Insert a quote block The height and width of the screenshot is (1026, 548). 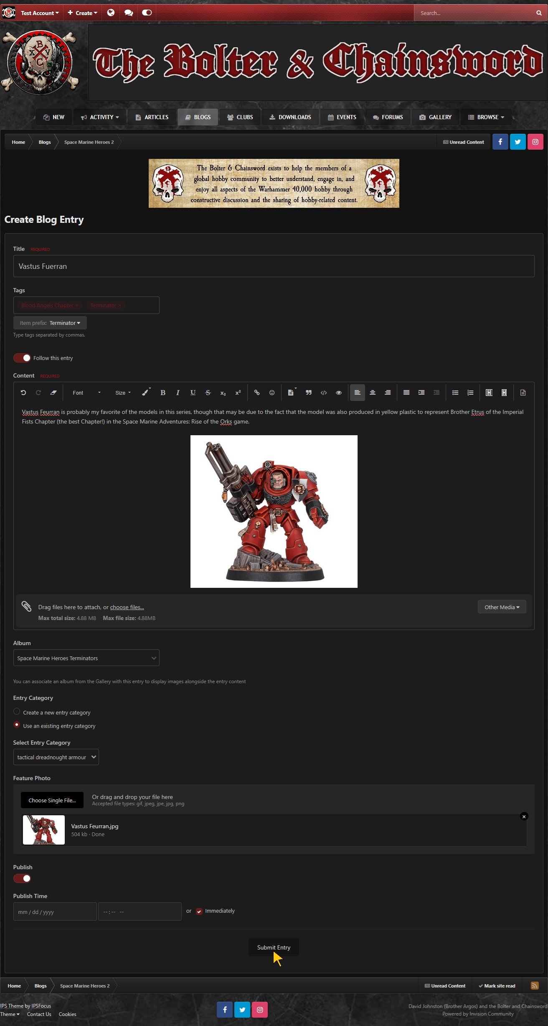[309, 393]
